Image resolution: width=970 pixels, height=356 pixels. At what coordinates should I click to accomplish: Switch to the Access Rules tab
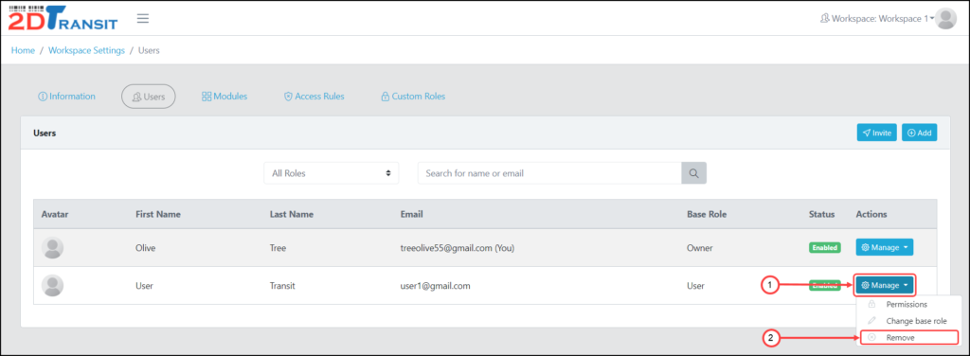coord(314,97)
